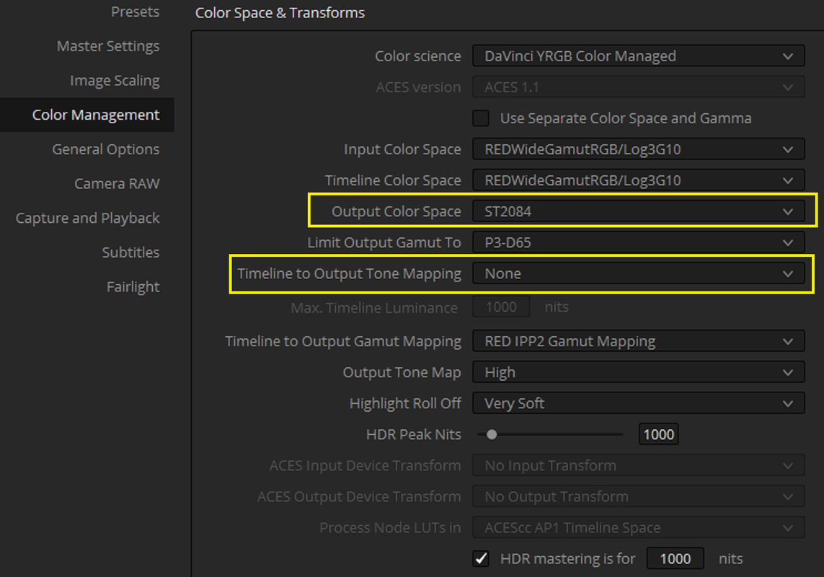The width and height of the screenshot is (824, 577).
Task: Open the Limit Output Gamut To dropdown
Action: (x=639, y=242)
